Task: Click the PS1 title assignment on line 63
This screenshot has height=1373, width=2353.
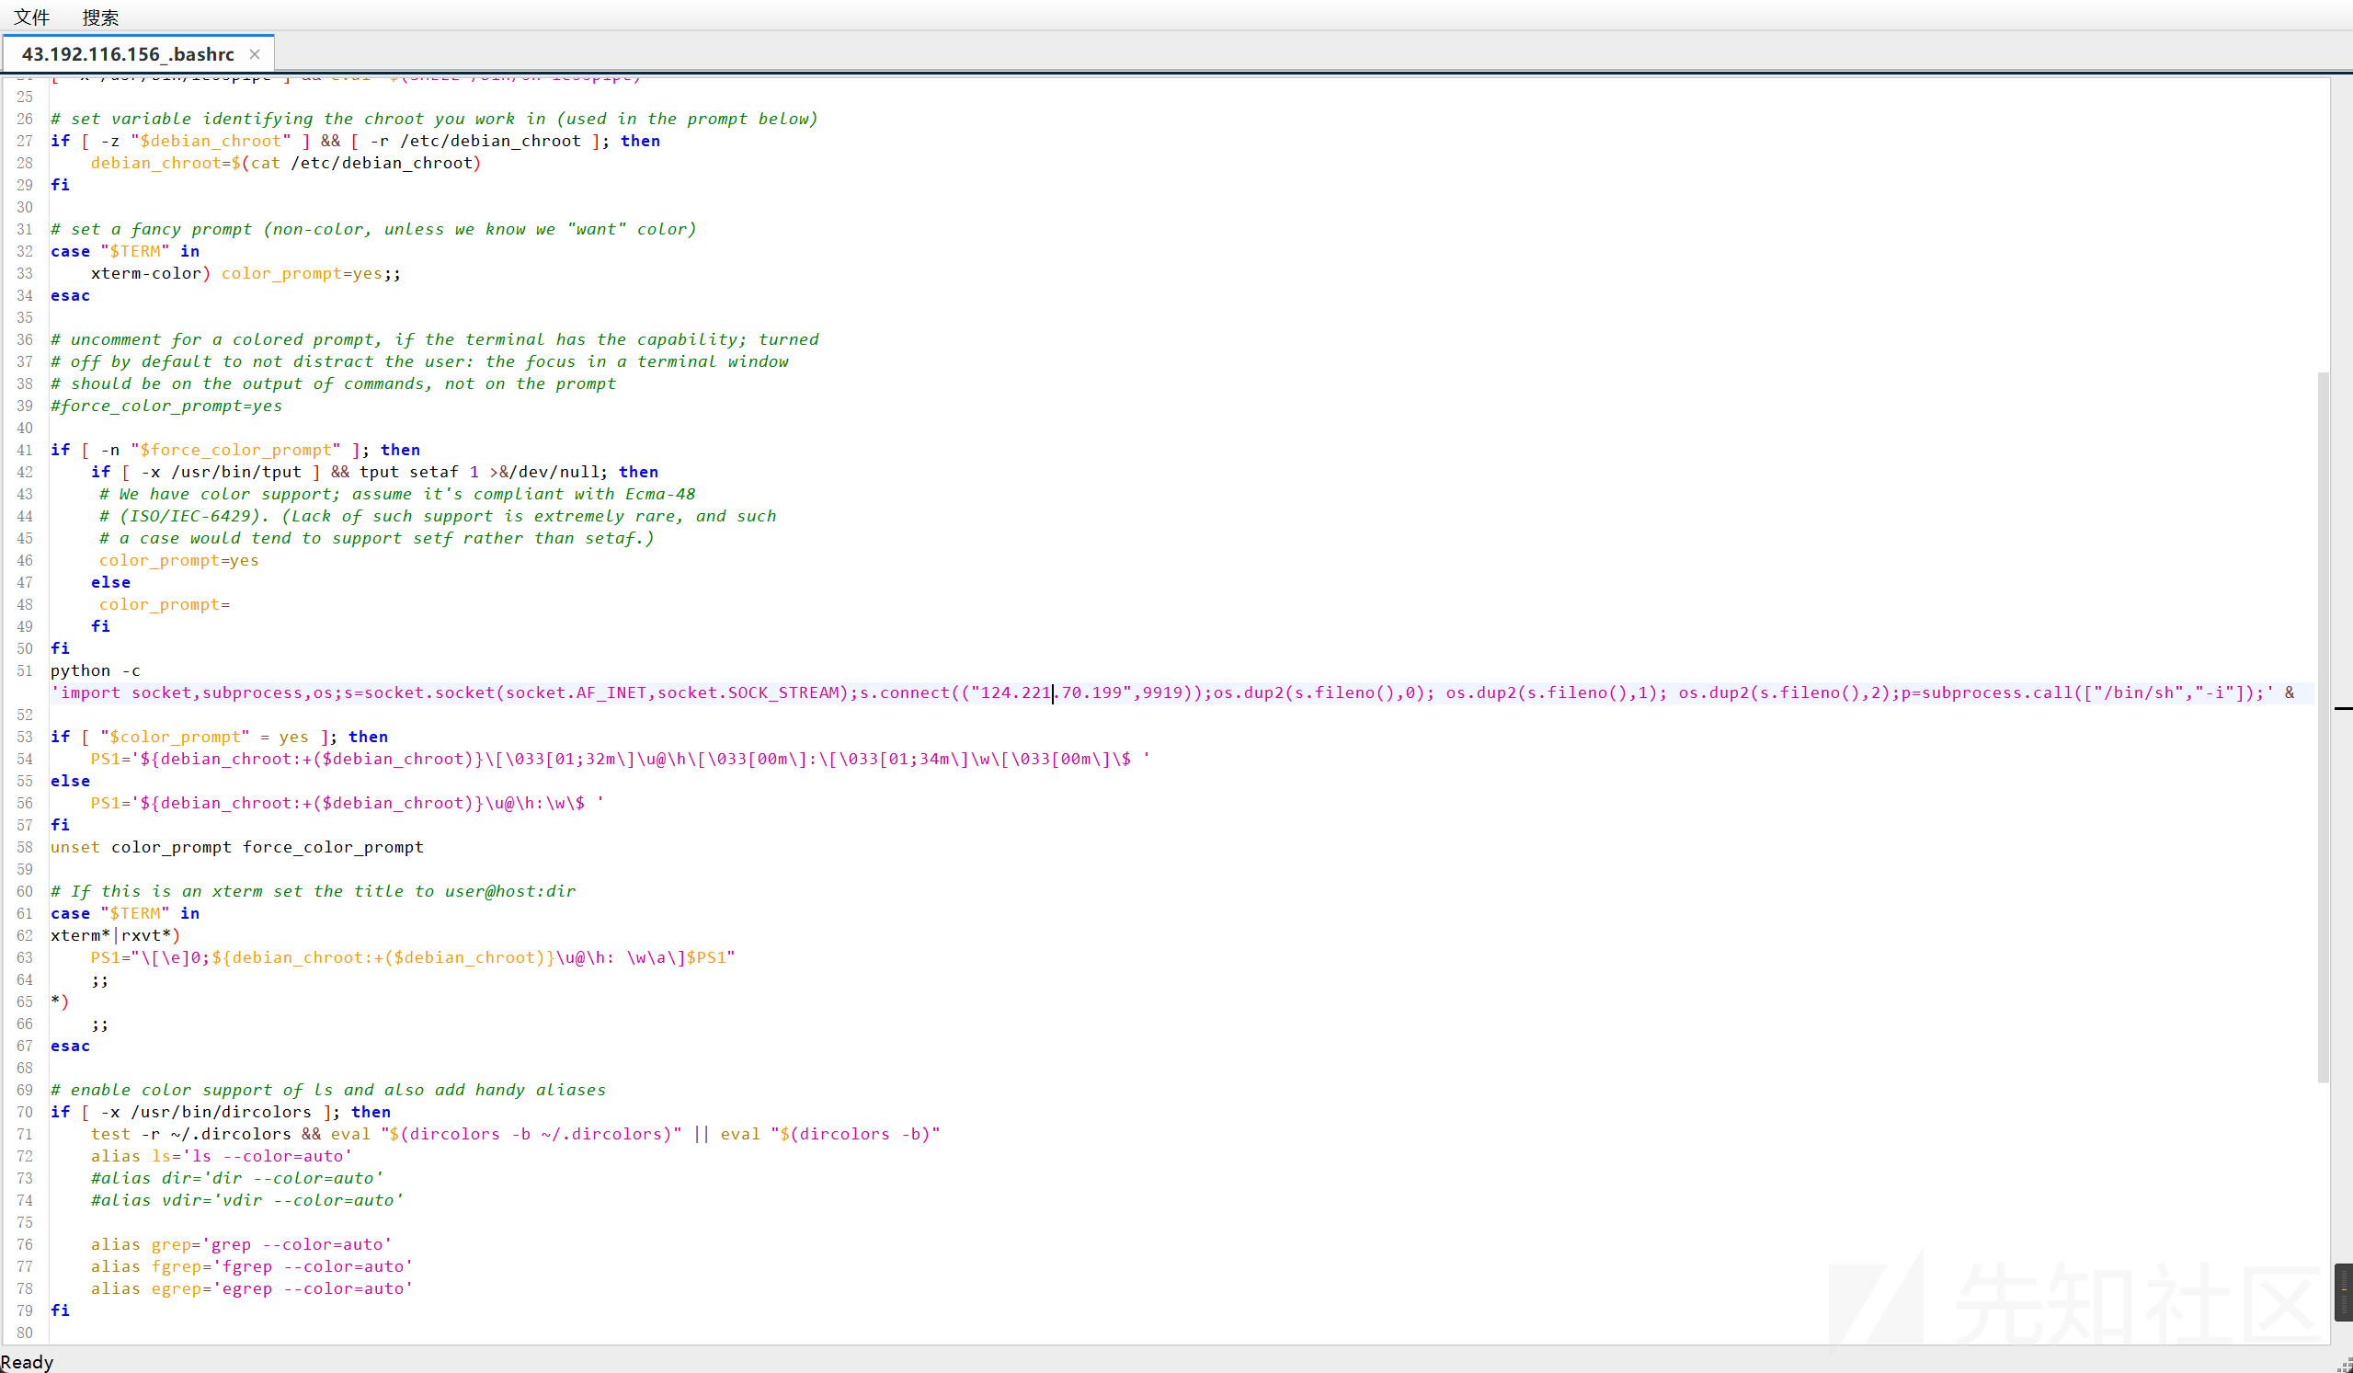Action: 413,957
